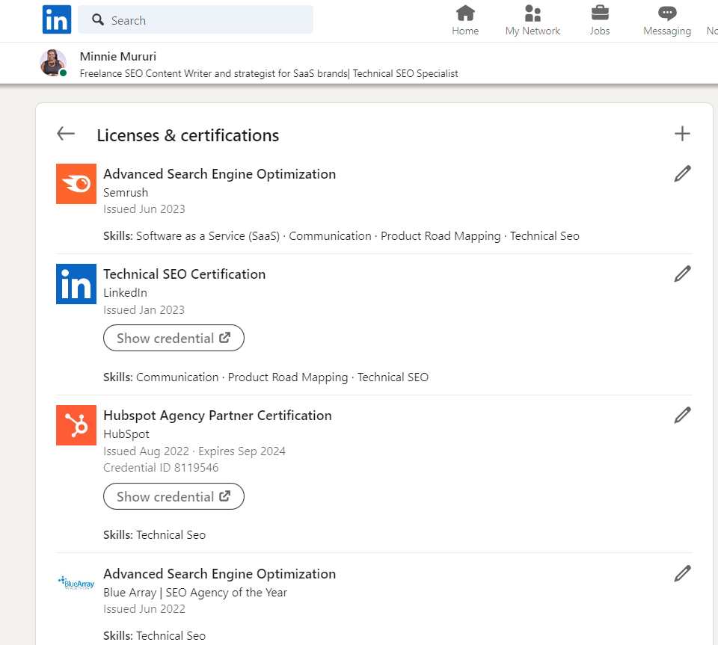The height and width of the screenshot is (645, 718).
Task: Click the HubSpot issuer name
Action: 126,434
